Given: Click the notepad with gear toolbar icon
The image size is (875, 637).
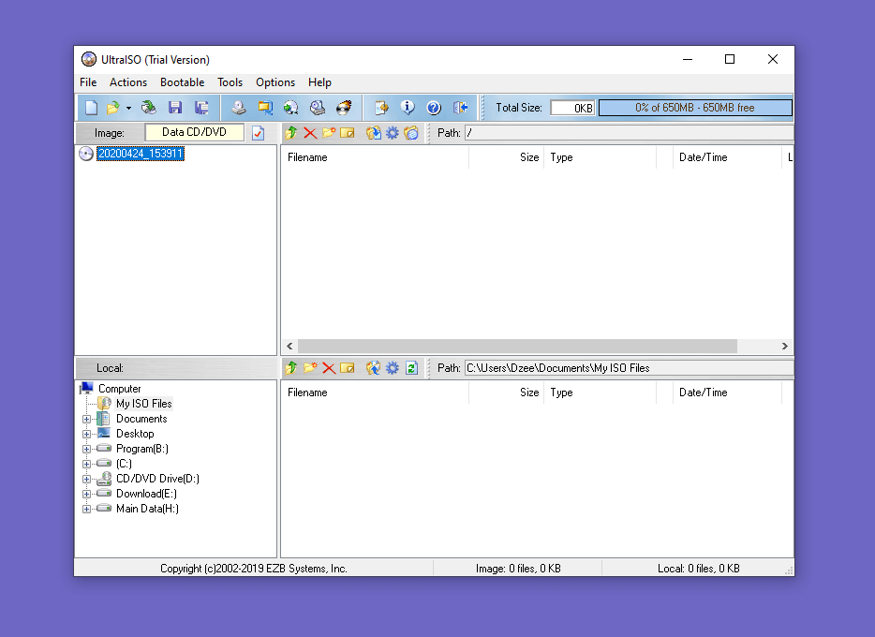Looking at the screenshot, I should [x=381, y=108].
